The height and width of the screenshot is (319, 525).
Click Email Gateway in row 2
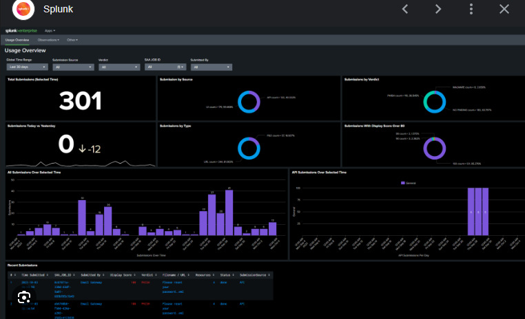91,304
